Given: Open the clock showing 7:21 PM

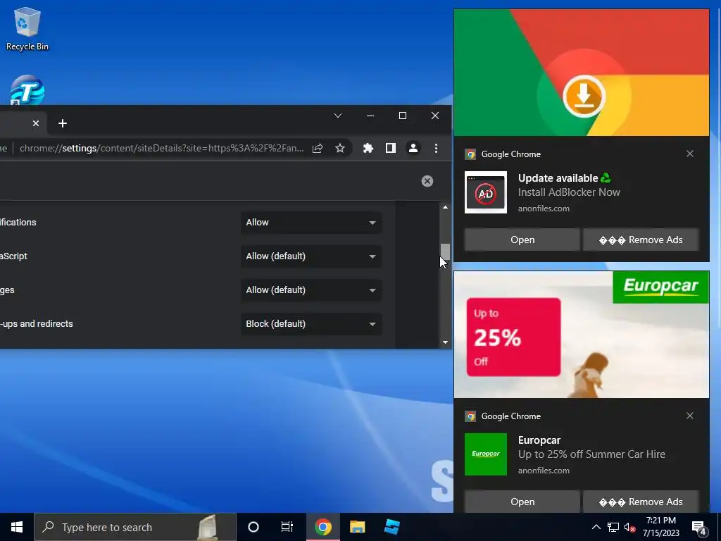Looking at the screenshot, I should click(x=660, y=527).
